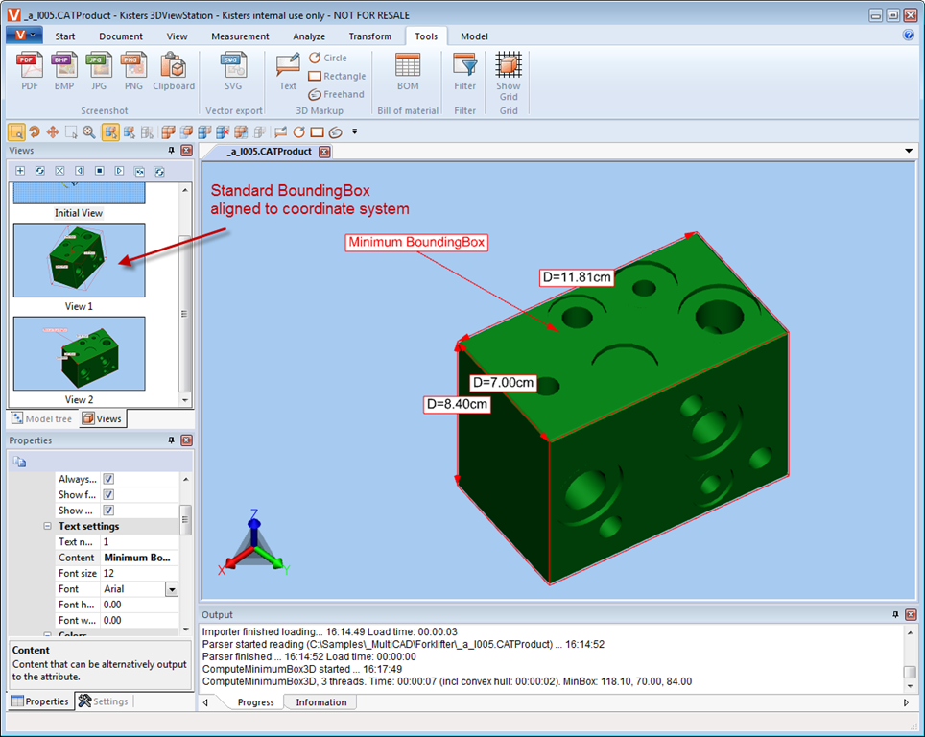Open the Progress output tab

pyautogui.click(x=255, y=702)
